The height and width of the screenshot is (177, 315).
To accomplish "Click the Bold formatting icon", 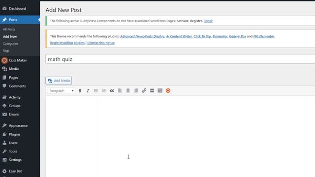I will click(80, 90).
